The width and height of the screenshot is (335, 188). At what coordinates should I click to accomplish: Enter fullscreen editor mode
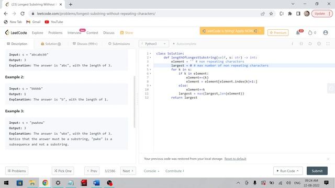click(328, 44)
